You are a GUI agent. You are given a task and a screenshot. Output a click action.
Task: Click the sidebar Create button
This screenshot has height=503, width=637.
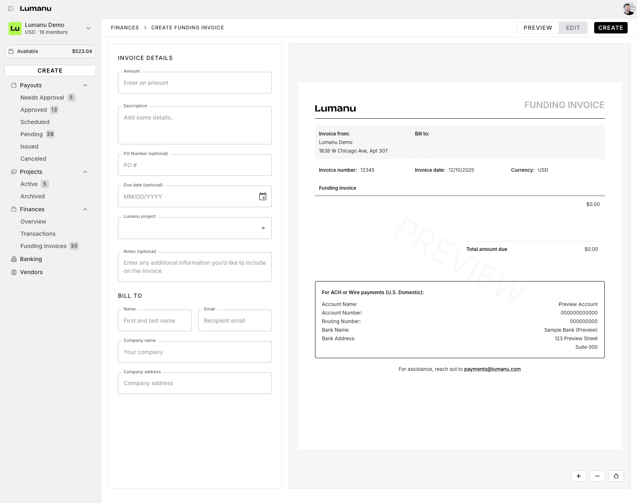(x=50, y=71)
